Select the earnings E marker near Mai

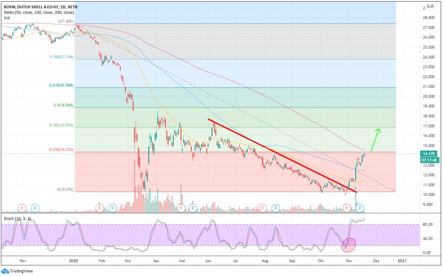click(181, 208)
